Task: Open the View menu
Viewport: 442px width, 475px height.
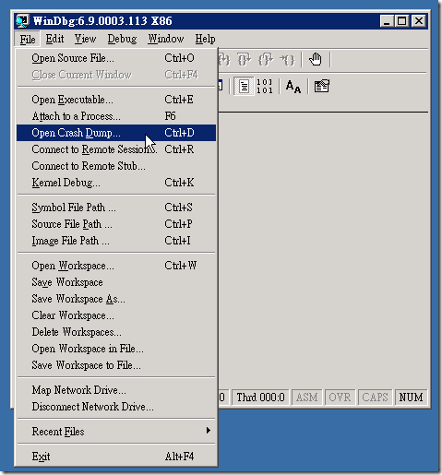Action: tap(85, 39)
